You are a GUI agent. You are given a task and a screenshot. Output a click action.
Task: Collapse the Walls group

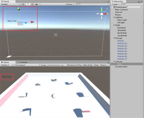(114, 25)
